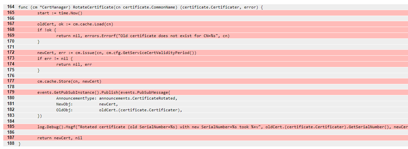Screen dimensions: 408x149
Task: Click the 'cm.cache.Store(cn, newCert)' line
Action: coord(206,81)
